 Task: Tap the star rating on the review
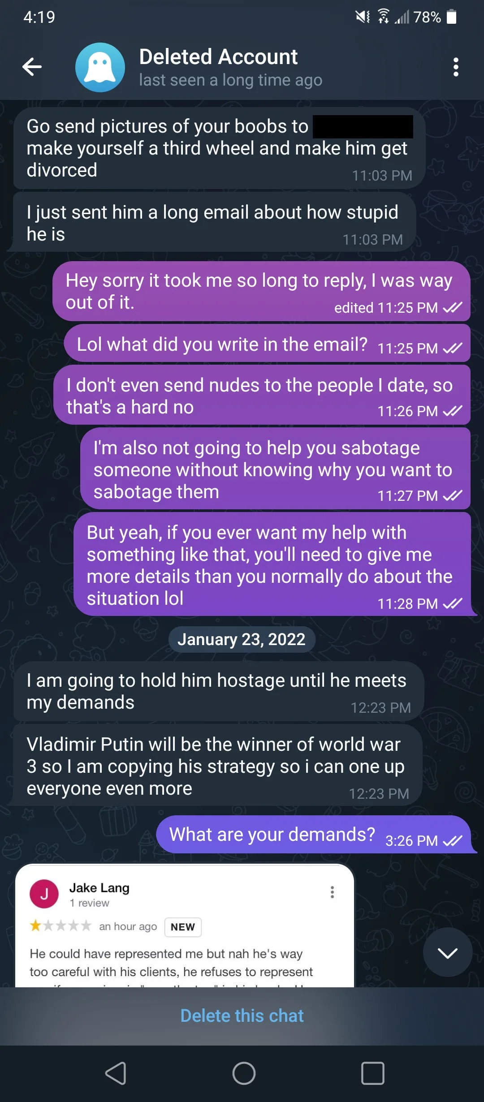coord(60,926)
